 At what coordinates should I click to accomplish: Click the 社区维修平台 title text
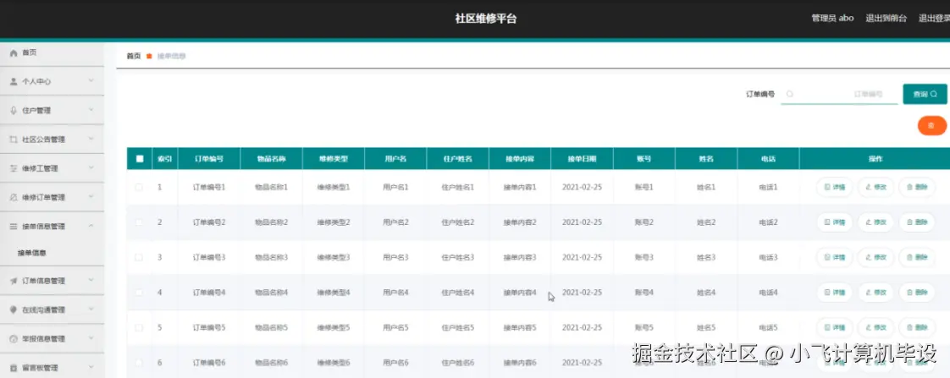pos(486,19)
